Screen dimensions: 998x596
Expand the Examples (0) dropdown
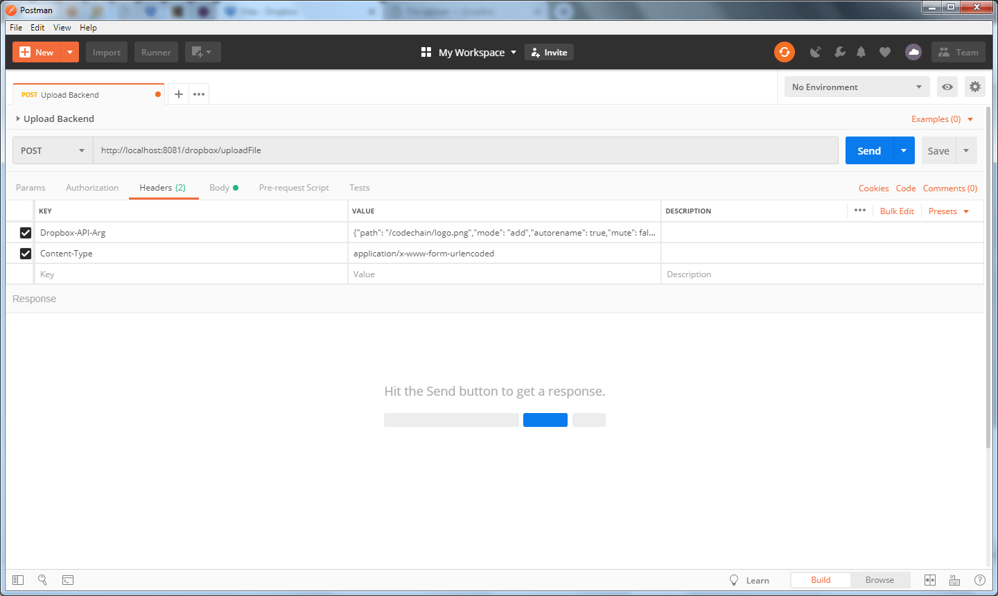click(943, 119)
